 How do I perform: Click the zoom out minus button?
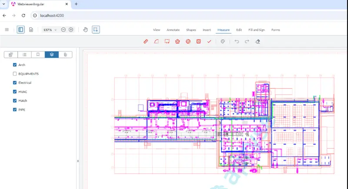pyautogui.click(x=64, y=30)
